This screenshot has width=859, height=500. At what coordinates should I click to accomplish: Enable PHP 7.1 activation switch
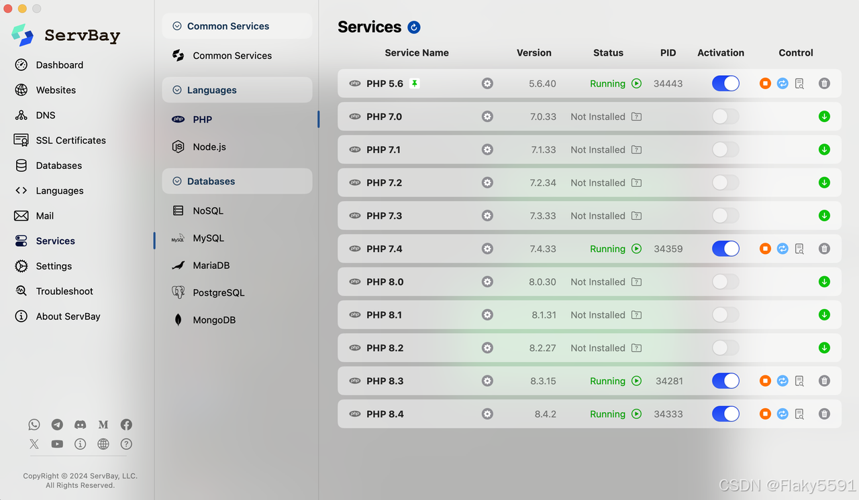725,150
